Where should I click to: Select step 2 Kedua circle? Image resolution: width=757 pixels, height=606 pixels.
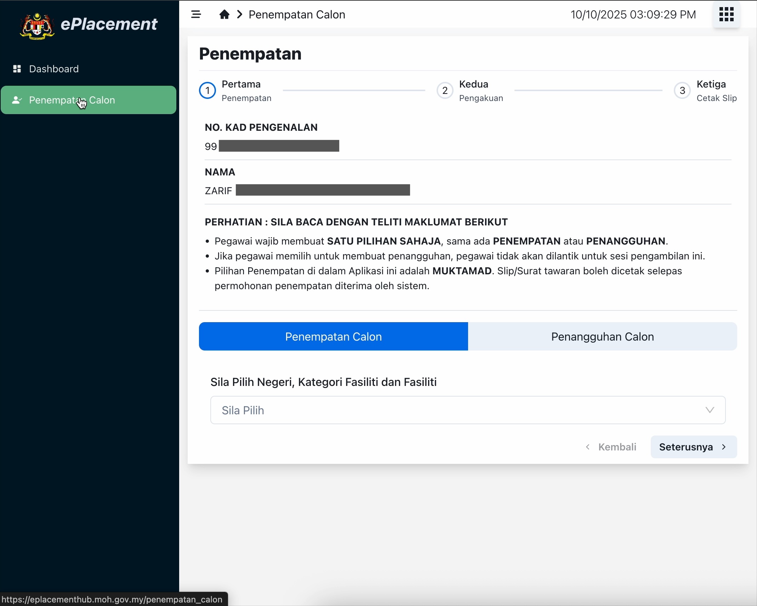[445, 91]
